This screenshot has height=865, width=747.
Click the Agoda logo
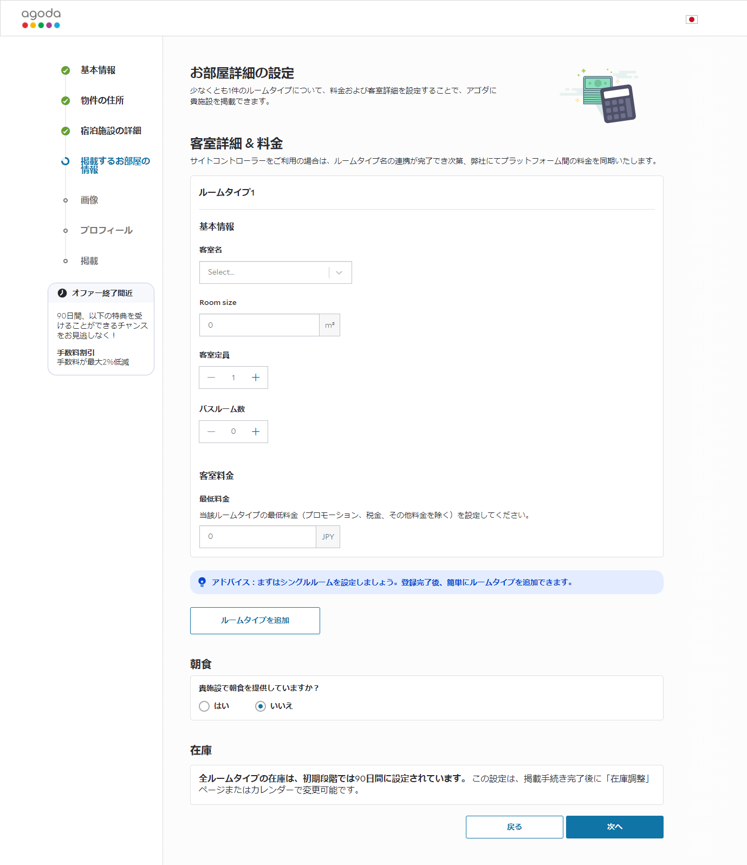(x=41, y=18)
